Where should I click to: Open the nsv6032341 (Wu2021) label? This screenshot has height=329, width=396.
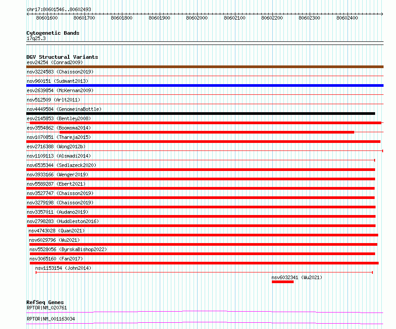[x=297, y=277]
